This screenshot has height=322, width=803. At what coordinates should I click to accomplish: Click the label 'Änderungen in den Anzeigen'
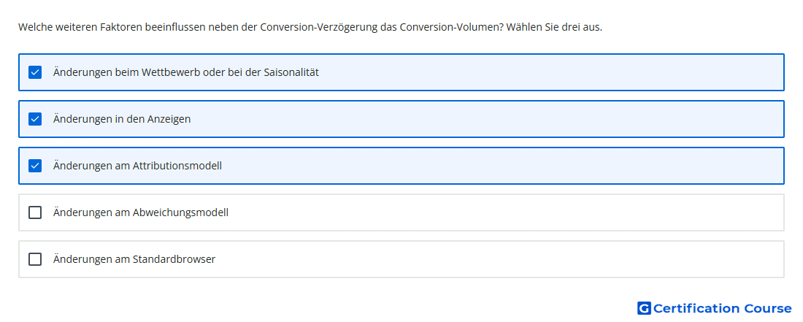pos(122,119)
